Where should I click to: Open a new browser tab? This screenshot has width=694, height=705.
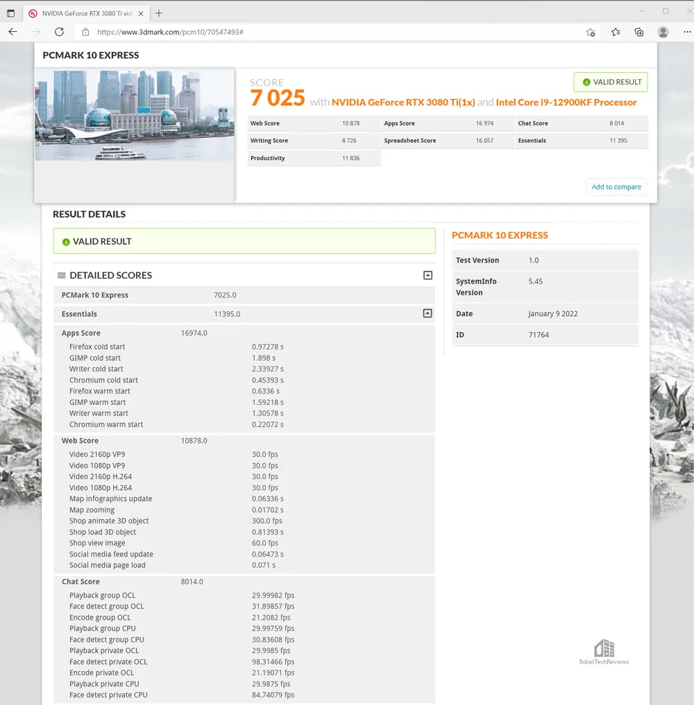pyautogui.click(x=158, y=13)
